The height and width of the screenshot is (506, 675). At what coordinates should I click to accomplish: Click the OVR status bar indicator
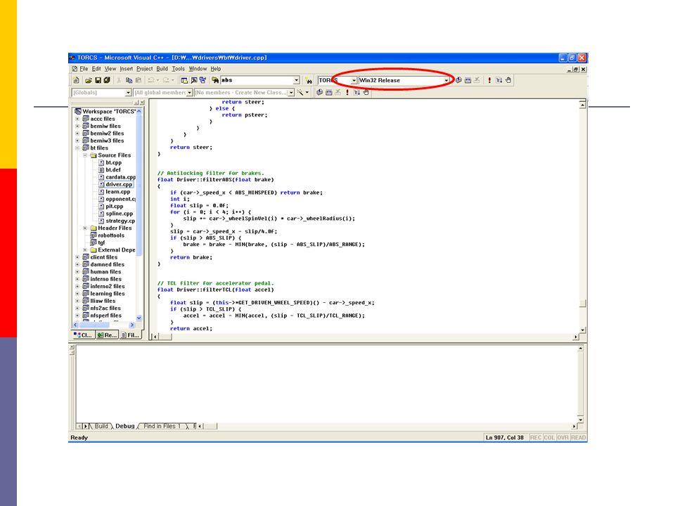tap(562, 438)
